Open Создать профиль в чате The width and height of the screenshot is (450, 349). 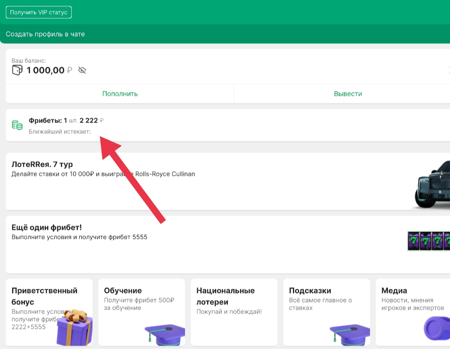(45, 34)
